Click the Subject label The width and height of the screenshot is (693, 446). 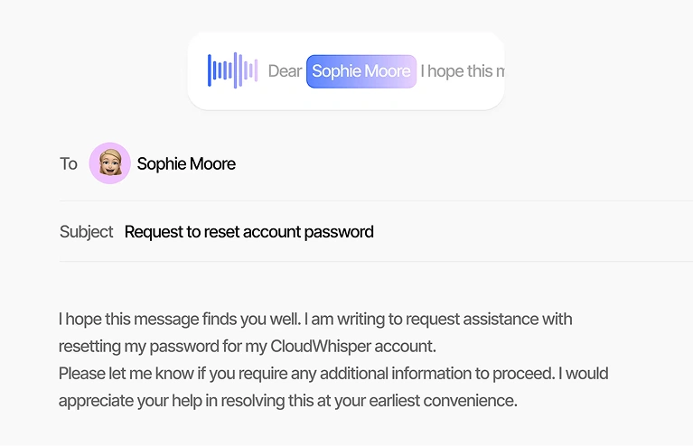(x=86, y=232)
